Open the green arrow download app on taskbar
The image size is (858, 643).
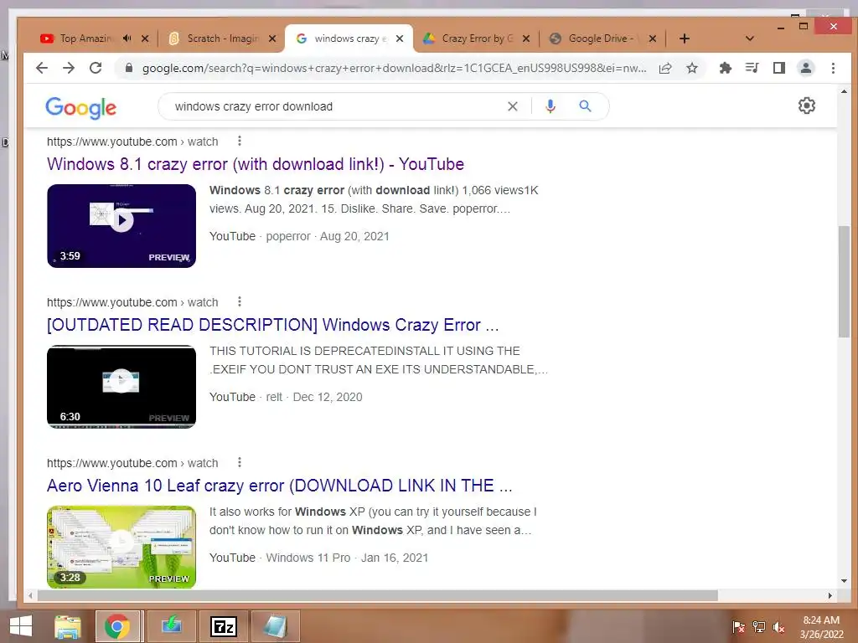point(171,626)
